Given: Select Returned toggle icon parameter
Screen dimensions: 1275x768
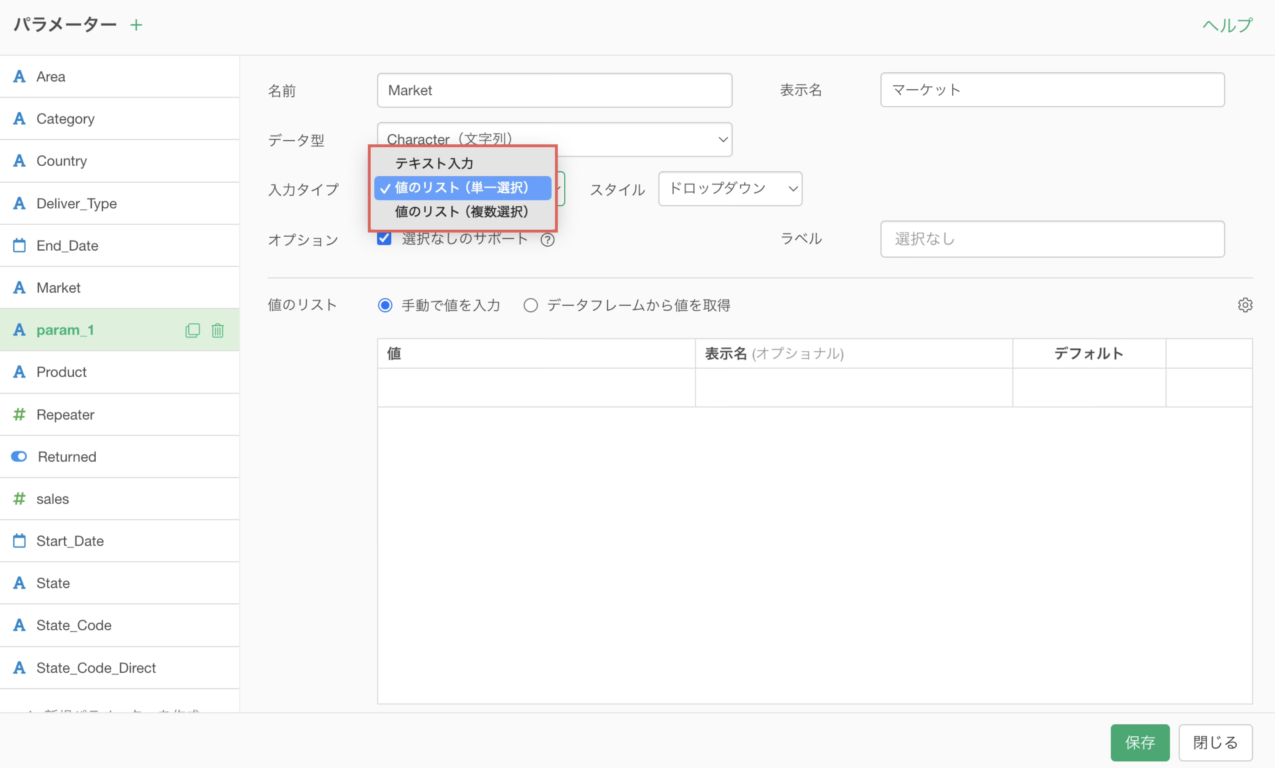Looking at the screenshot, I should (x=19, y=457).
